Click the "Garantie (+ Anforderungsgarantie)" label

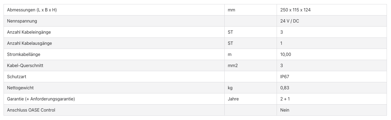coord(41,99)
